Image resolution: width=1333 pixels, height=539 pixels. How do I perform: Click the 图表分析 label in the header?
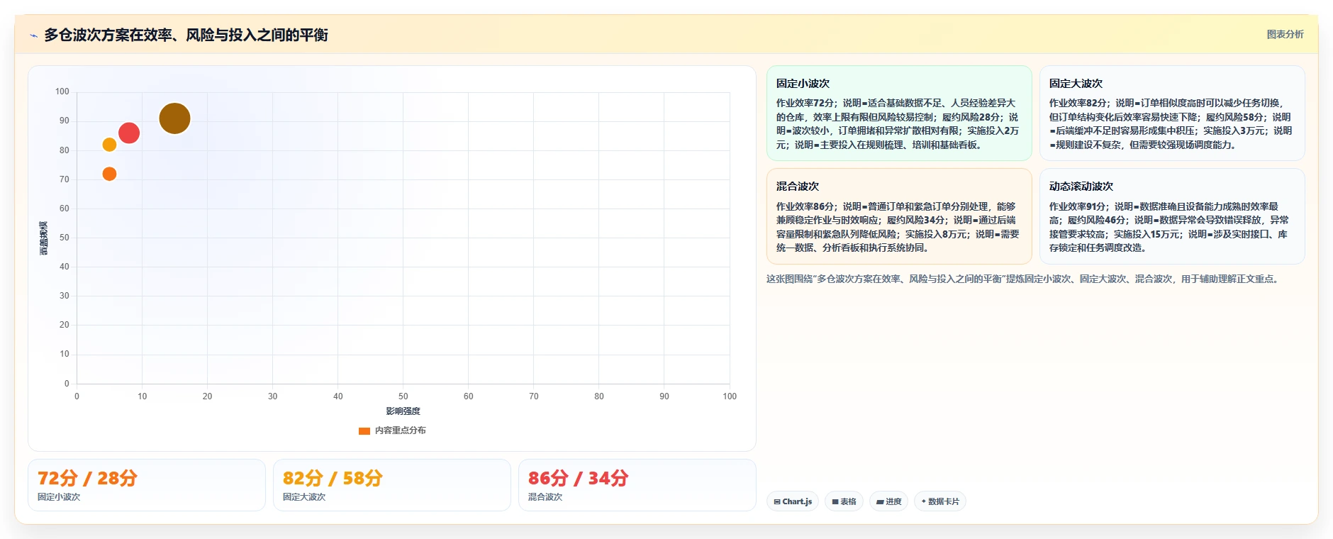coord(1285,34)
